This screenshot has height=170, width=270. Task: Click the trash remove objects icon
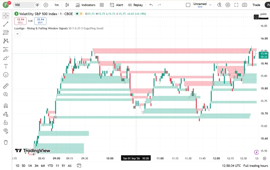pyautogui.click(x=6, y=142)
